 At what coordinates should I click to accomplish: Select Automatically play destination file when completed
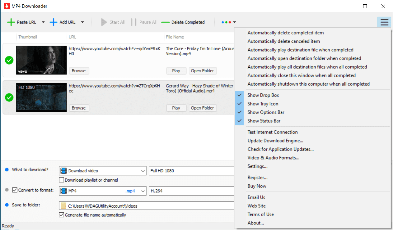coord(312,50)
